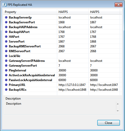Select the bullet icon beside LockFile
Viewport: 125px width, 131px height.
tap(6, 56)
